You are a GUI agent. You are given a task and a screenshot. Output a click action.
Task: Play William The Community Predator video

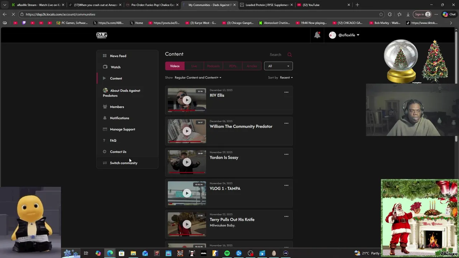click(187, 131)
